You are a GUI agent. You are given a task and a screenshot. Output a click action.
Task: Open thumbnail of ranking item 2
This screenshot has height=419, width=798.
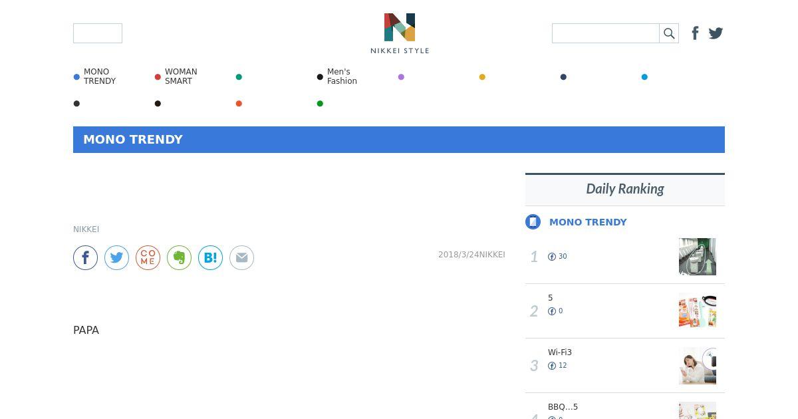pyautogui.click(x=698, y=311)
